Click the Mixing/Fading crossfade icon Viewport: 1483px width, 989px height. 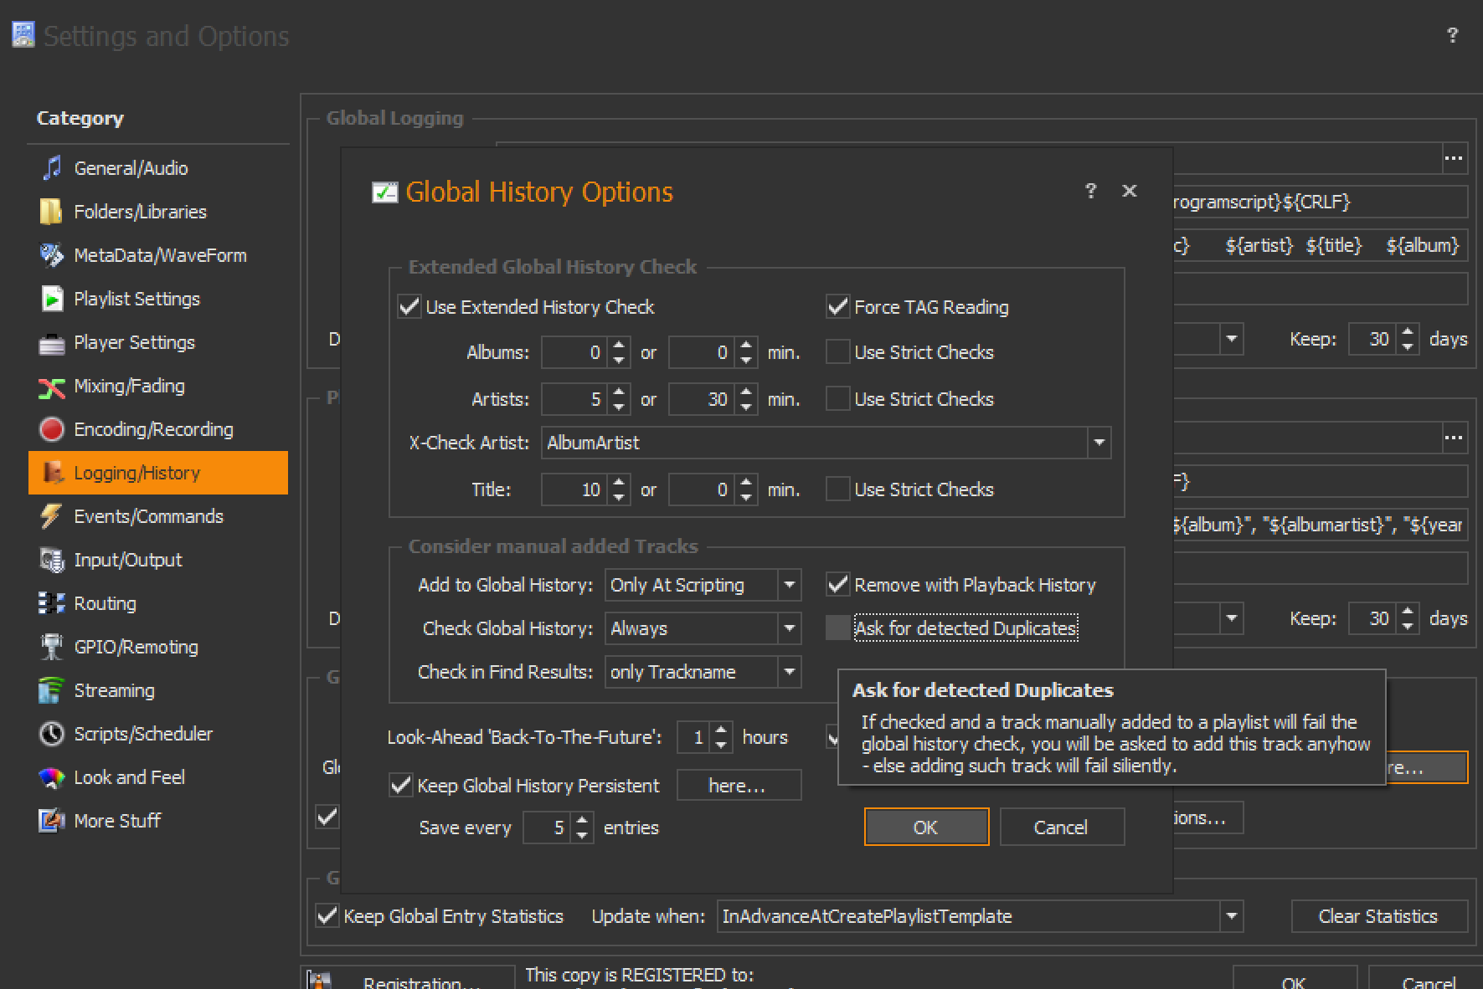(52, 387)
